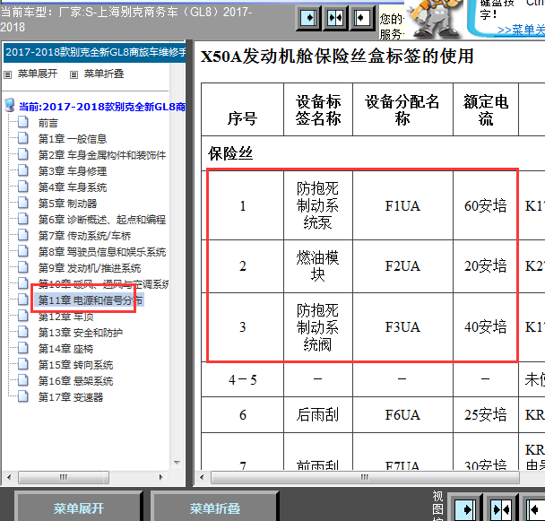Click 菜单展开 text link in tree panel
Image resolution: width=545 pixels, height=521 pixels.
[38, 74]
